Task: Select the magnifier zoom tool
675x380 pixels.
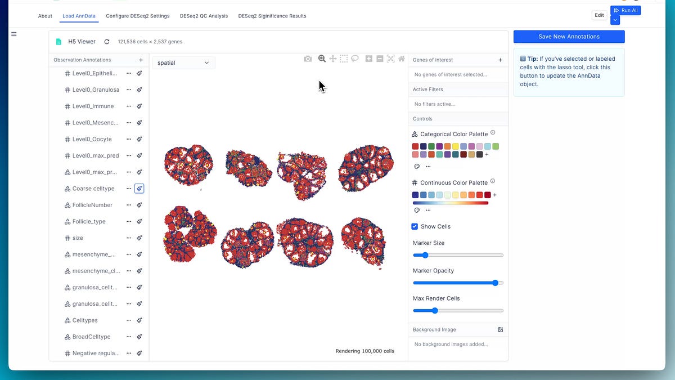Action: pyautogui.click(x=322, y=59)
